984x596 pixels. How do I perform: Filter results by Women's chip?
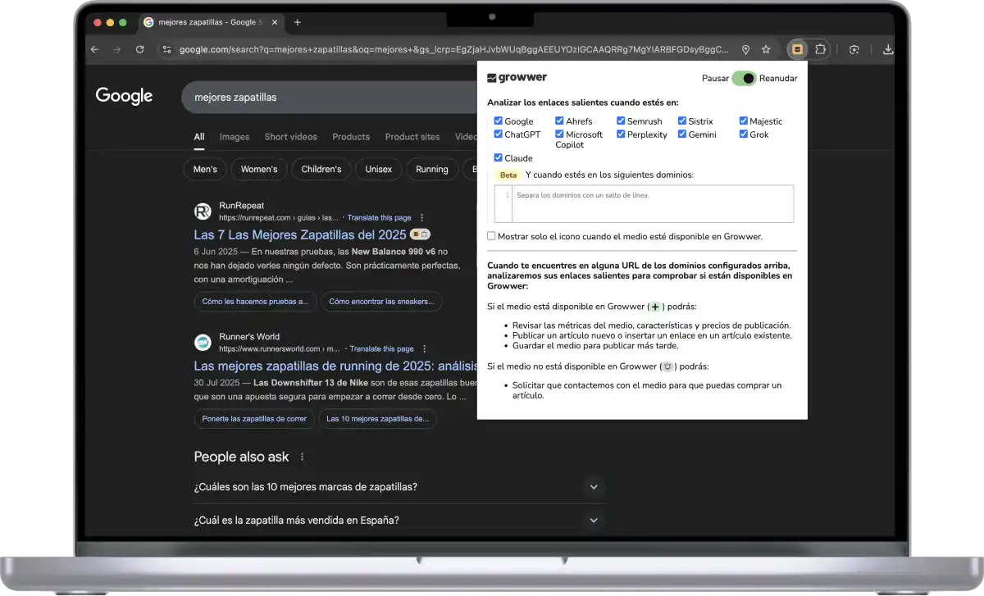click(x=259, y=169)
